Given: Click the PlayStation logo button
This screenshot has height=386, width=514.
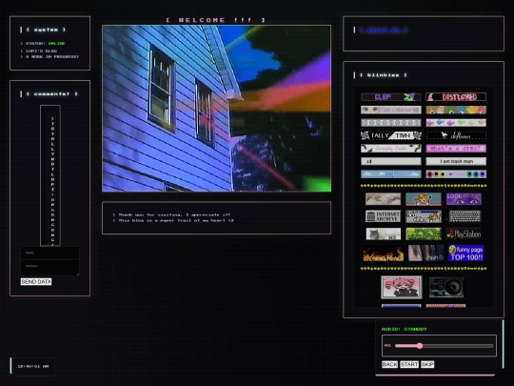Looking at the screenshot, I should (x=464, y=234).
